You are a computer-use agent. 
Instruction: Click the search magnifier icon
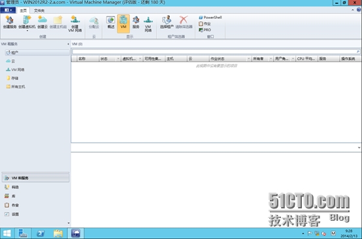358,51
